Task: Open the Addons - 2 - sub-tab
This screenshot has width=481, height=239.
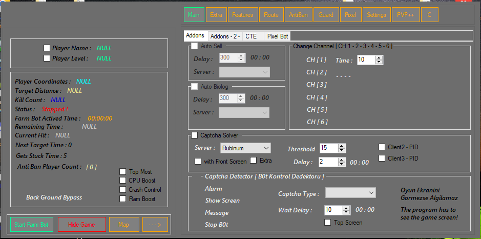Action: [225, 36]
